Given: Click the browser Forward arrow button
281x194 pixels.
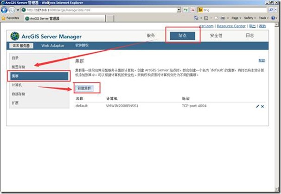Looking at the screenshot, I should pyautogui.click(x=12, y=10).
